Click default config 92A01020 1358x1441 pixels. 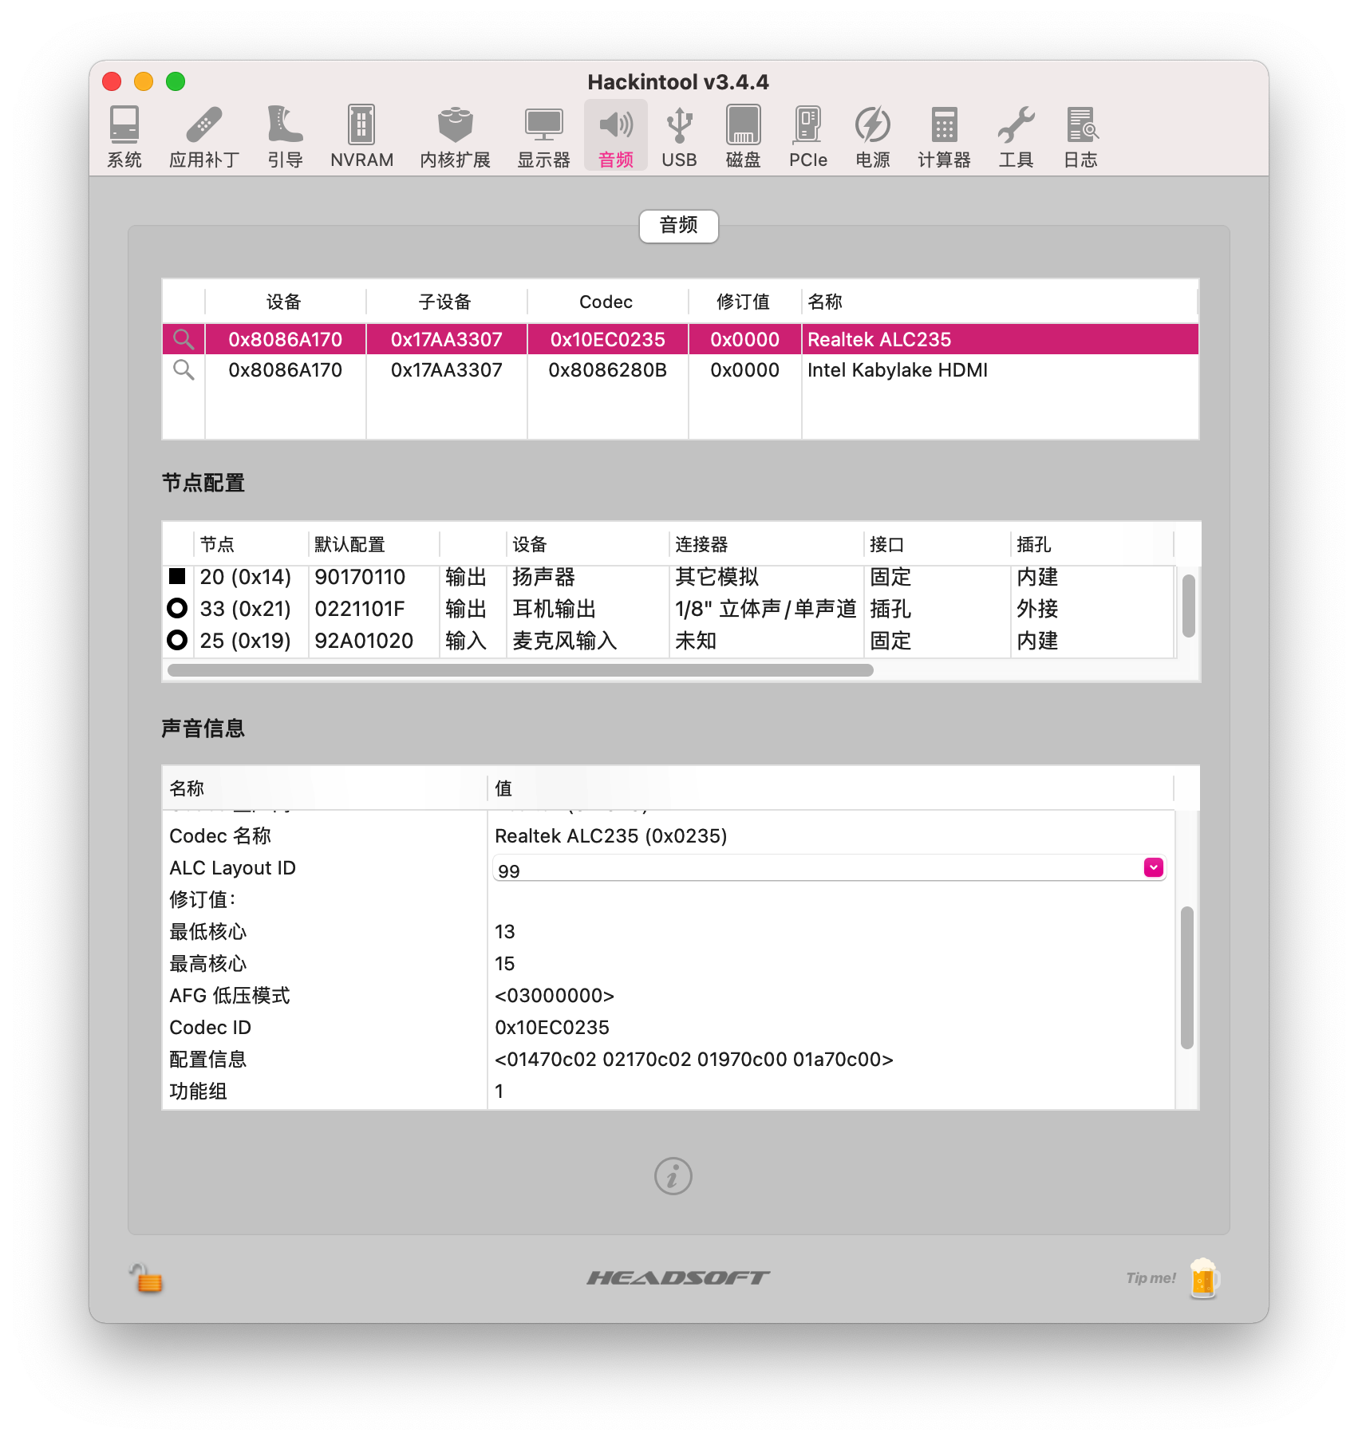(x=364, y=640)
